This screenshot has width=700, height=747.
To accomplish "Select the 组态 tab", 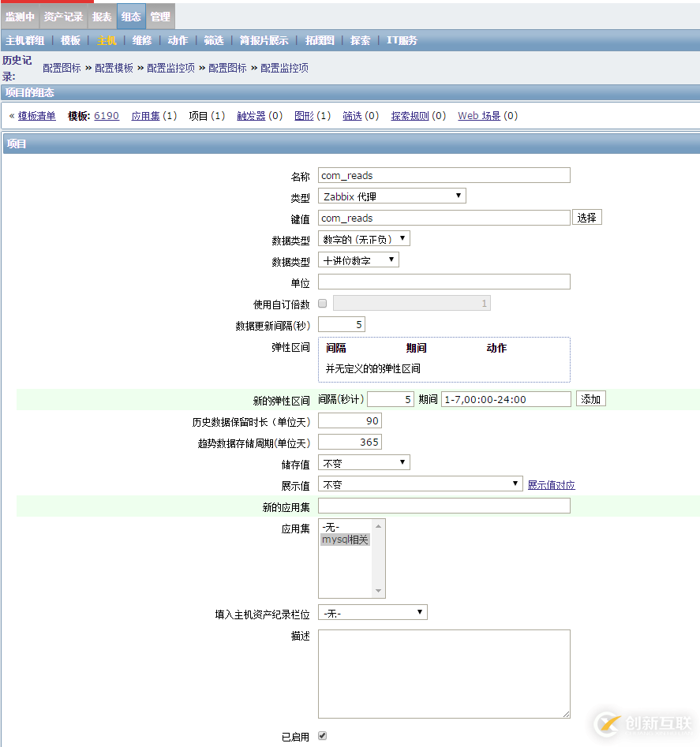I will [x=130, y=17].
